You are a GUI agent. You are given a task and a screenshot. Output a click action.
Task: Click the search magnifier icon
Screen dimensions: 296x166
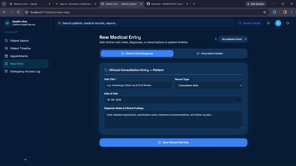tap(59, 23)
